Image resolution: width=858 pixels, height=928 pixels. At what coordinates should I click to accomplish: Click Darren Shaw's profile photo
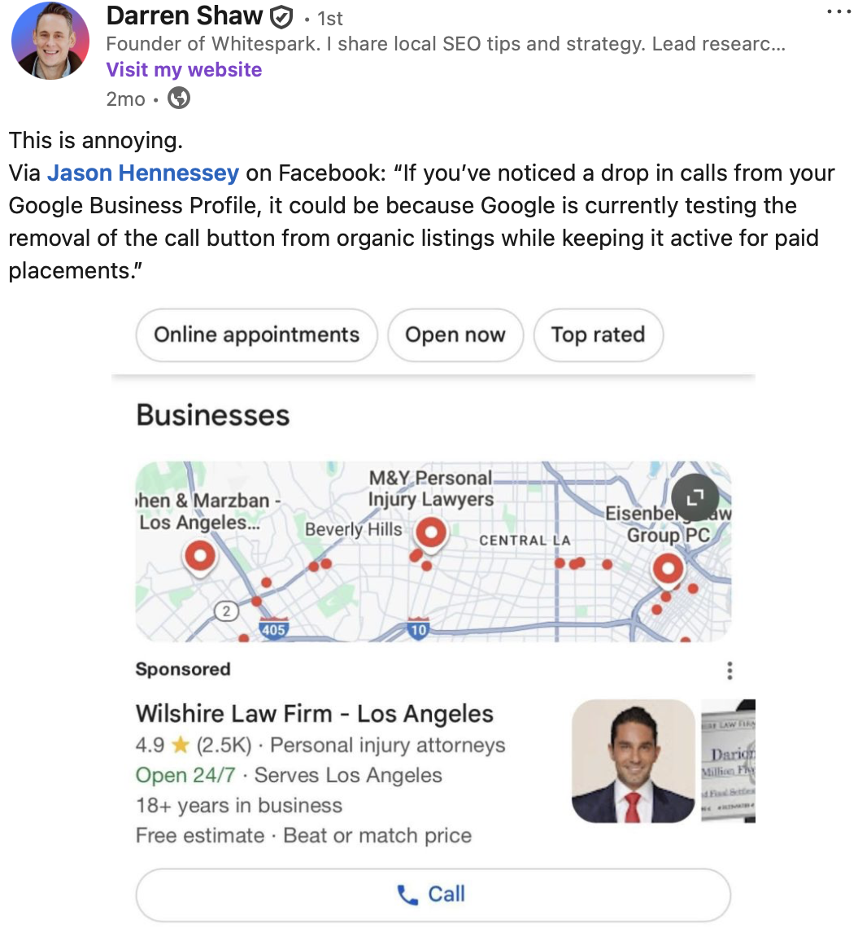click(50, 41)
